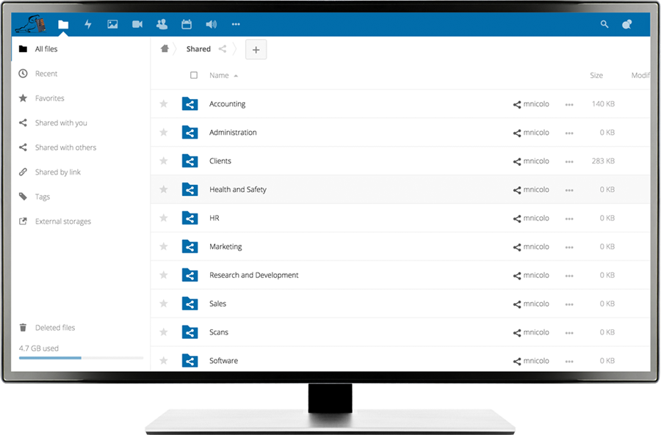
Task: Open the Calendar app from the toolbar
Action: click(x=186, y=24)
